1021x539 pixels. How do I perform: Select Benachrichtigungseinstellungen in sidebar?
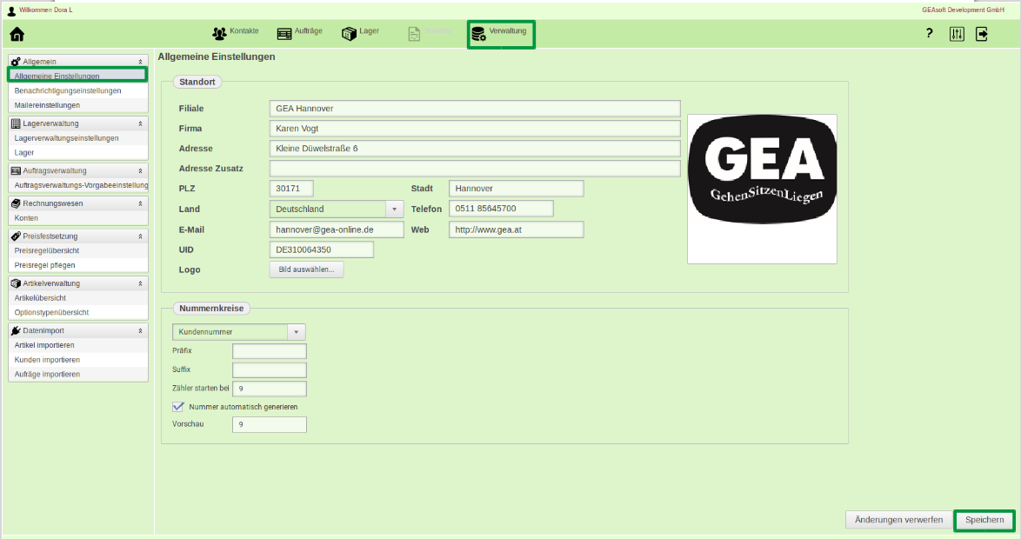(68, 90)
